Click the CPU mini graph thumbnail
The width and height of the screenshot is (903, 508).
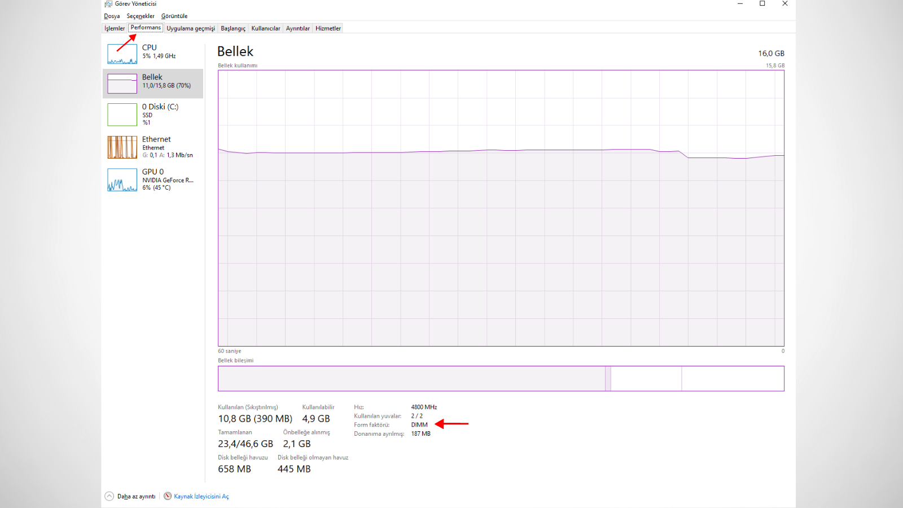(122, 54)
